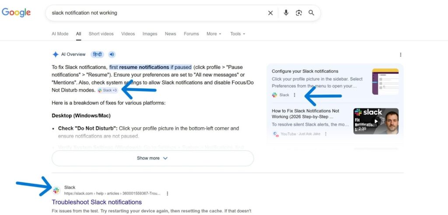This screenshot has height=215, width=448.
Task: Open the Tools dropdown
Action: click(x=238, y=34)
